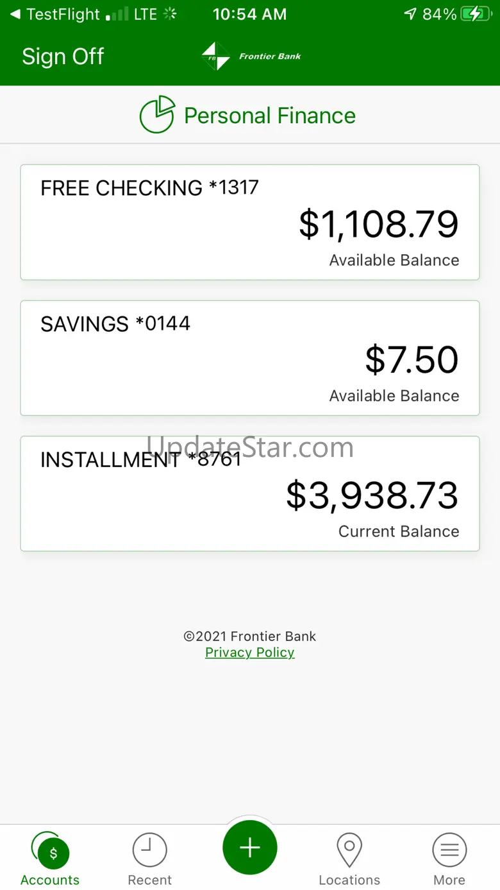Open the Personal Finance title link
500x890 pixels.
click(270, 116)
